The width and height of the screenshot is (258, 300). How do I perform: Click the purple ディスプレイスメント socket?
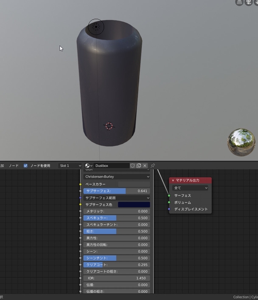point(169,209)
